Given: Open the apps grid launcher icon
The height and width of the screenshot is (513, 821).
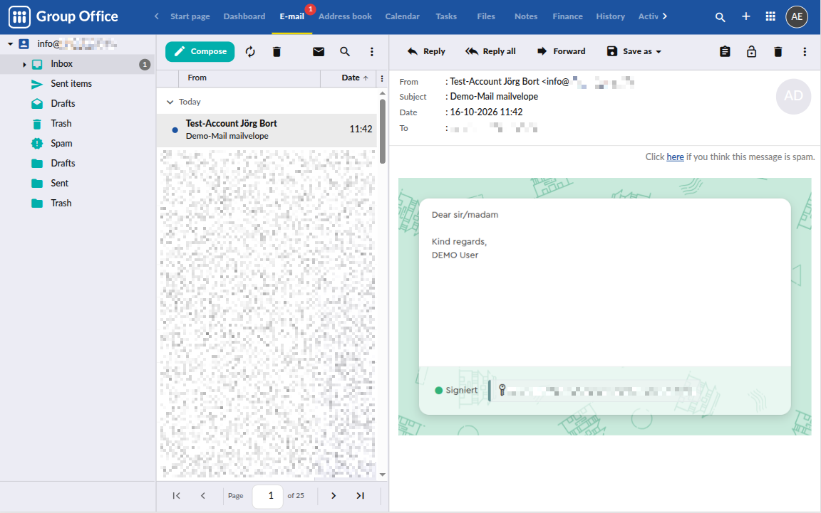Looking at the screenshot, I should (770, 17).
